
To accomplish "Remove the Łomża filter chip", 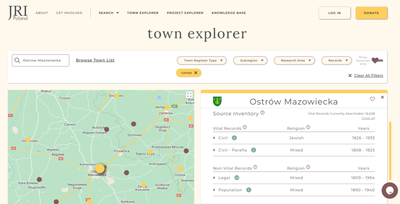I will (196, 73).
